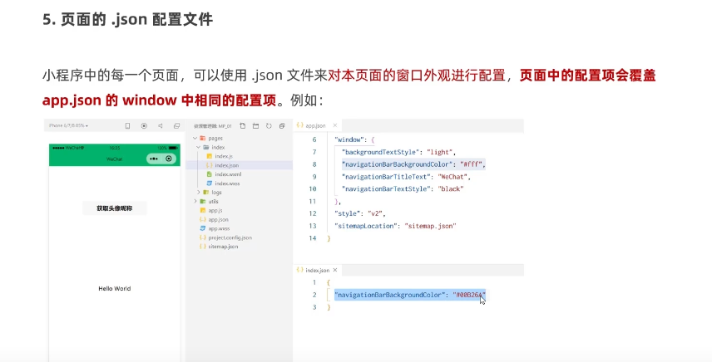Click the "black" value in app.json
The height and width of the screenshot is (362, 712).
point(449,189)
